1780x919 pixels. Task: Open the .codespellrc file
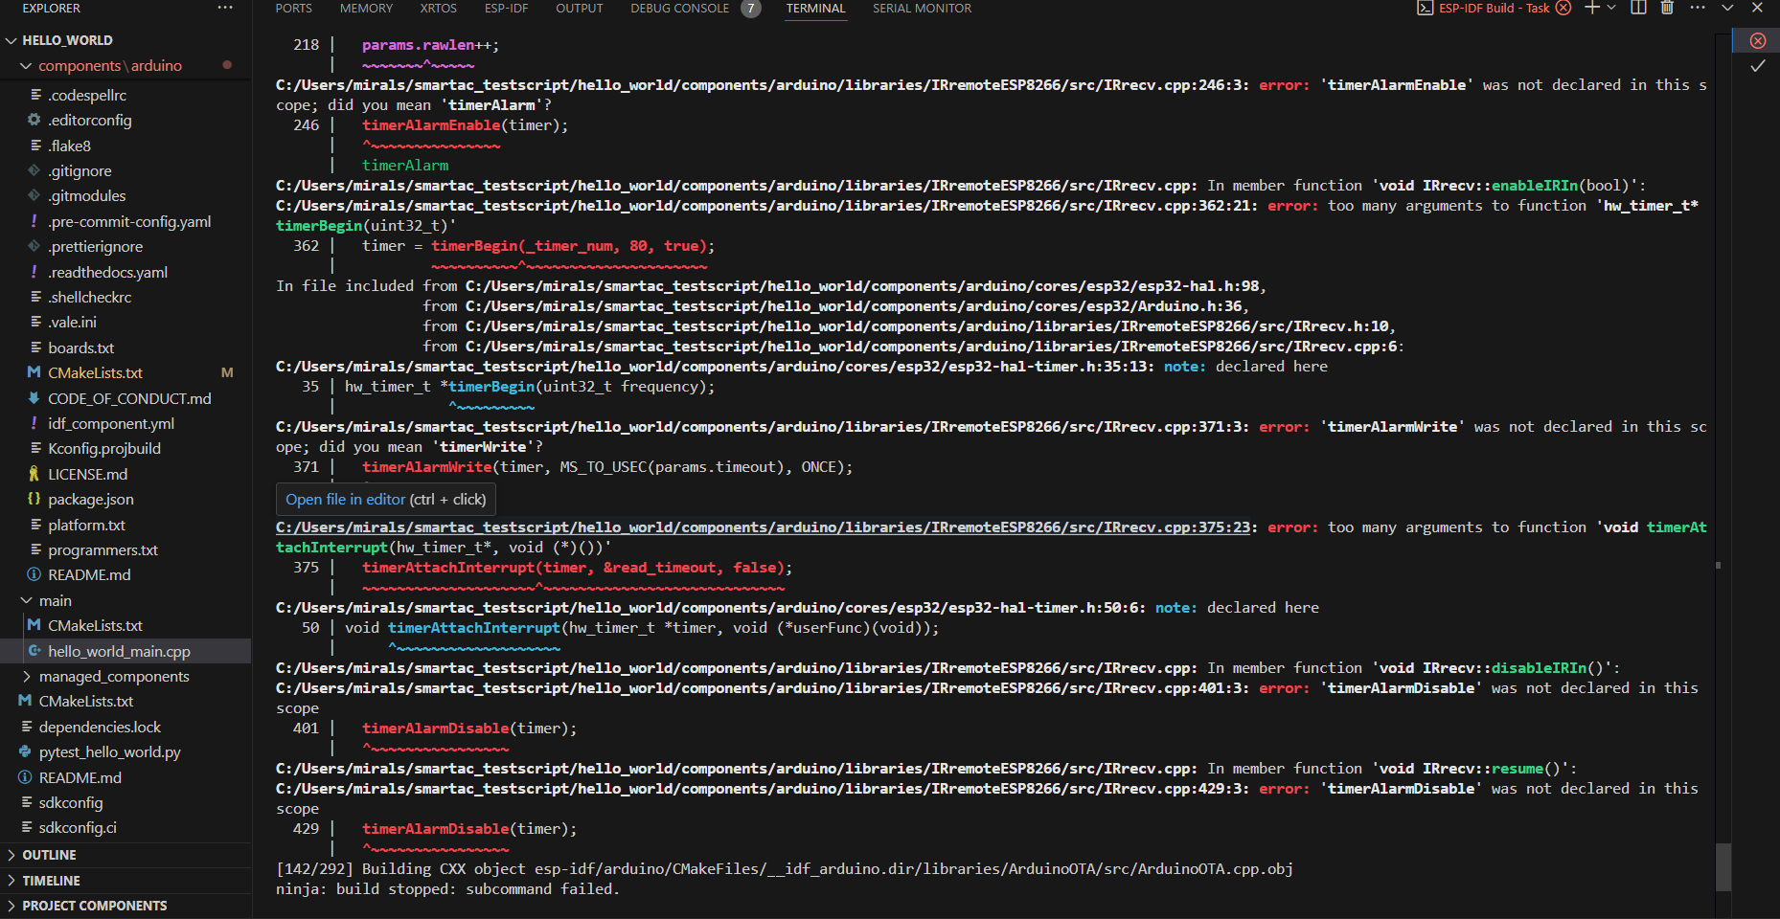87,96
